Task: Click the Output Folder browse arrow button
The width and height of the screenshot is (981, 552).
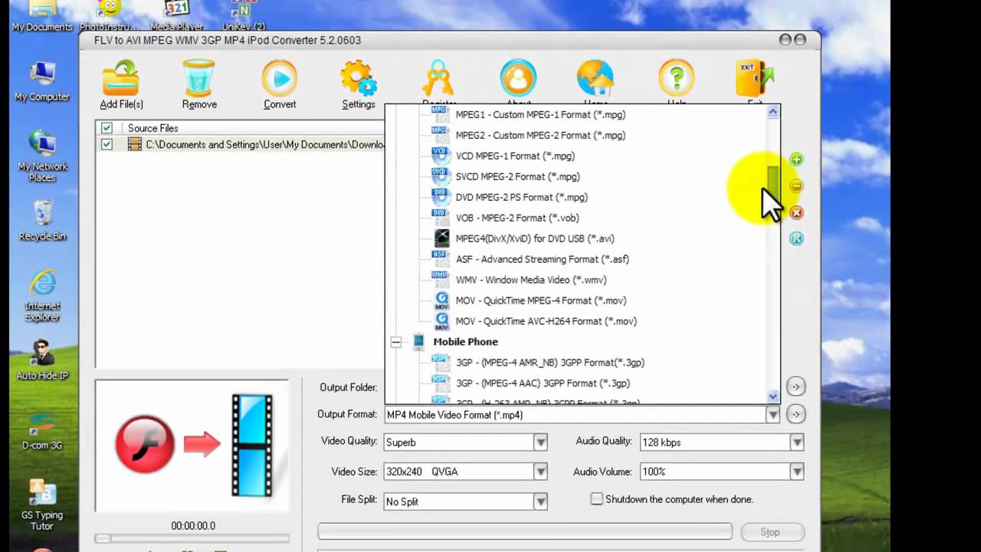Action: [x=796, y=387]
